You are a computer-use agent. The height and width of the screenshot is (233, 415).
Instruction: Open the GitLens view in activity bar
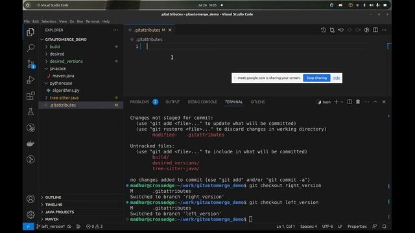pos(30,159)
